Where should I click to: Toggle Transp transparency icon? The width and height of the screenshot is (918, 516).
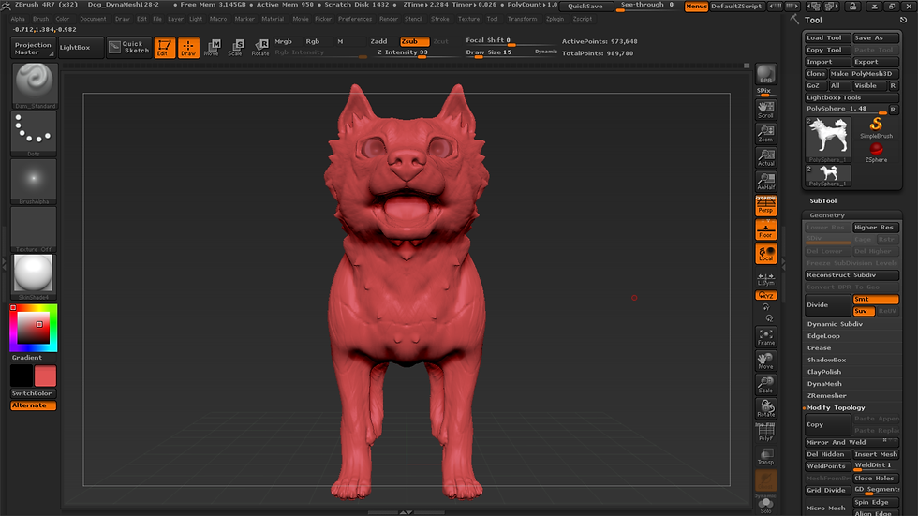[x=766, y=456]
